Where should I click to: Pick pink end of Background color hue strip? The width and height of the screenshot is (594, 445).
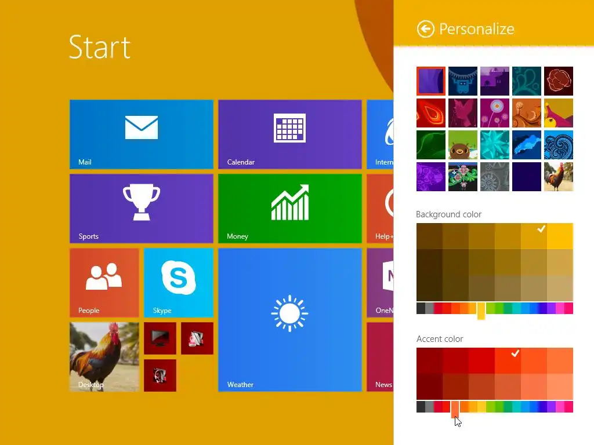pos(568,308)
